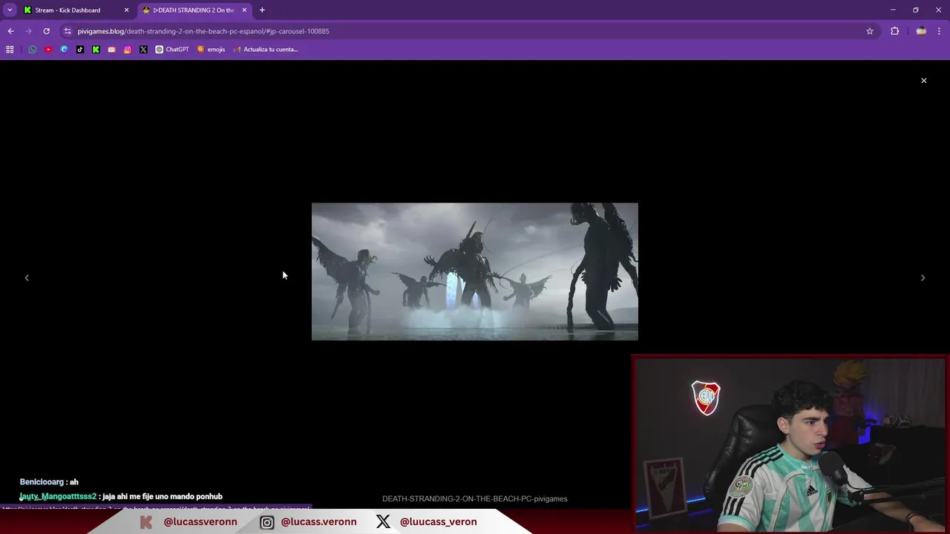Go back to previous page

pyautogui.click(x=10, y=31)
